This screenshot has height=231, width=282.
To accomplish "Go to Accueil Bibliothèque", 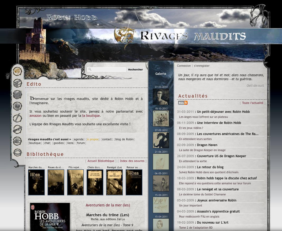I will pos(101,161).
